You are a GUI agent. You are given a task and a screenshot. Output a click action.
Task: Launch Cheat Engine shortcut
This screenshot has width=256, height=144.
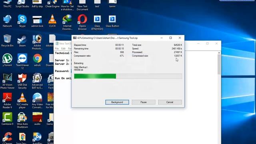(52, 4)
